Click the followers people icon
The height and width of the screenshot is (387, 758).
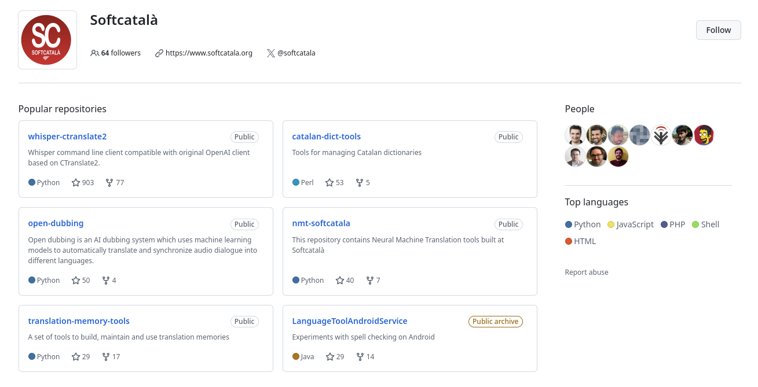95,53
